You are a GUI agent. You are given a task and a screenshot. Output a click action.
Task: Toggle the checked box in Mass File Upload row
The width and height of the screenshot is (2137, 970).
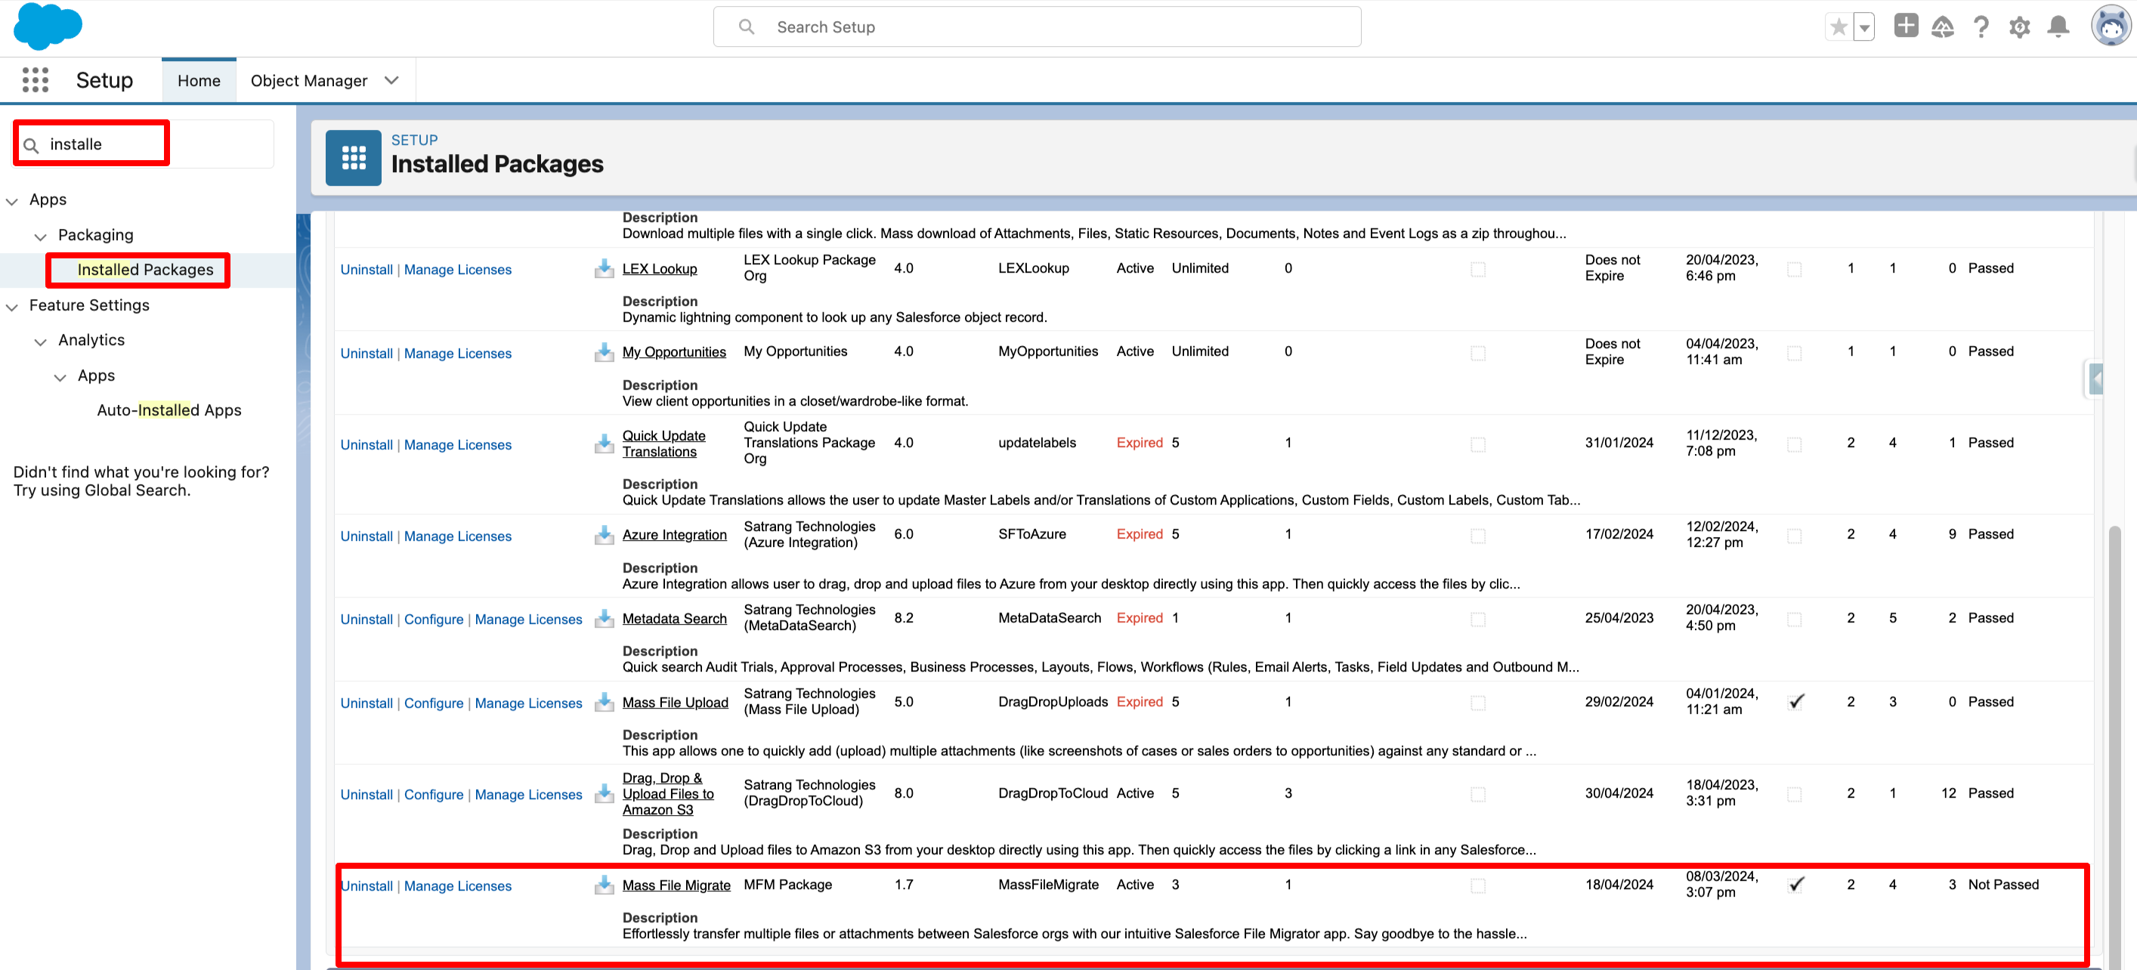click(1796, 703)
